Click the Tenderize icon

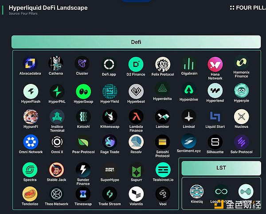[x=30, y=194]
